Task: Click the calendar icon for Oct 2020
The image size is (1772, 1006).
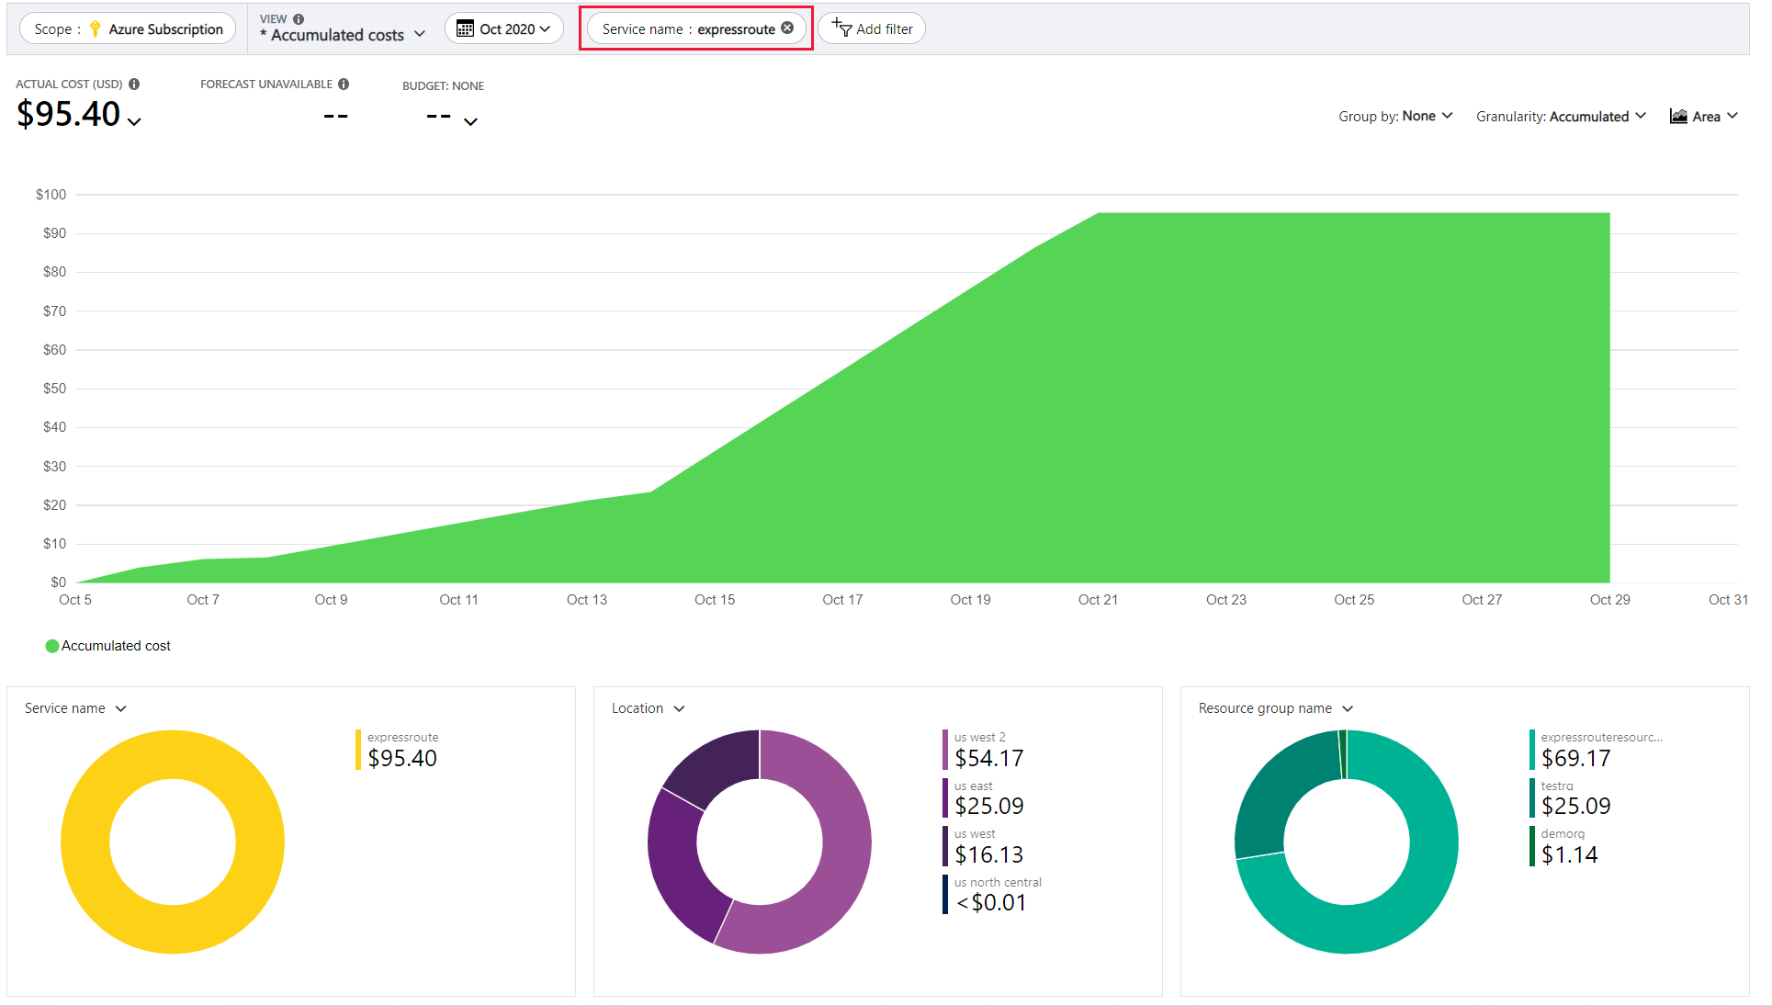Action: (x=466, y=28)
